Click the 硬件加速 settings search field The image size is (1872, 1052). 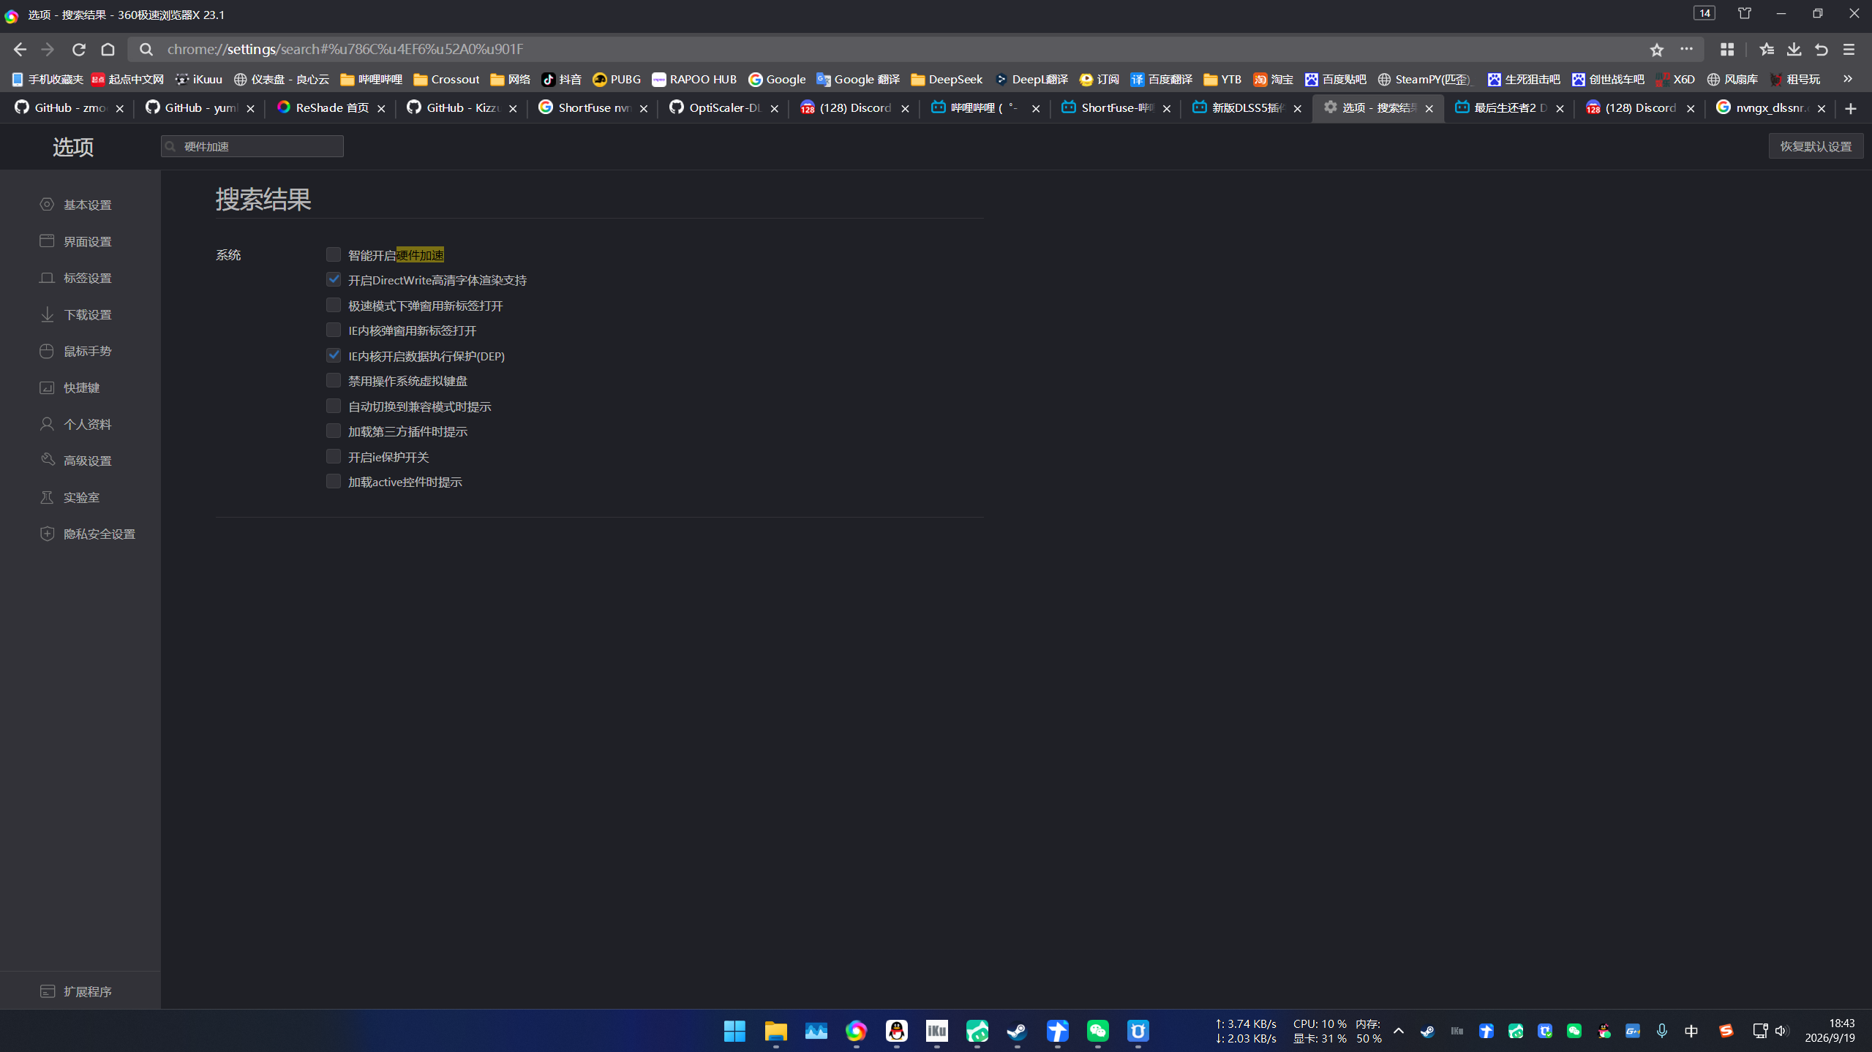pos(252,146)
